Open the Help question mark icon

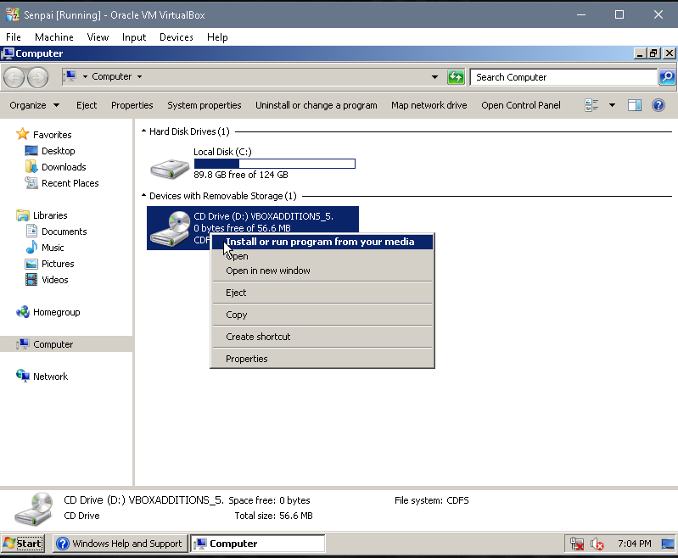(x=658, y=105)
